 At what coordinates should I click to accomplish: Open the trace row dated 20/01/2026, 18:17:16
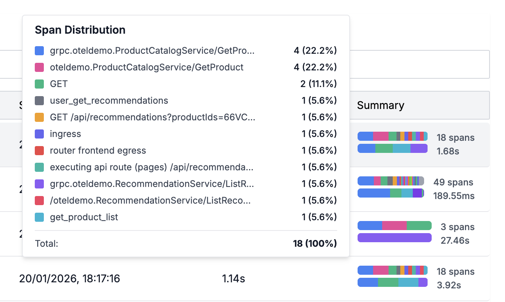coord(70,279)
